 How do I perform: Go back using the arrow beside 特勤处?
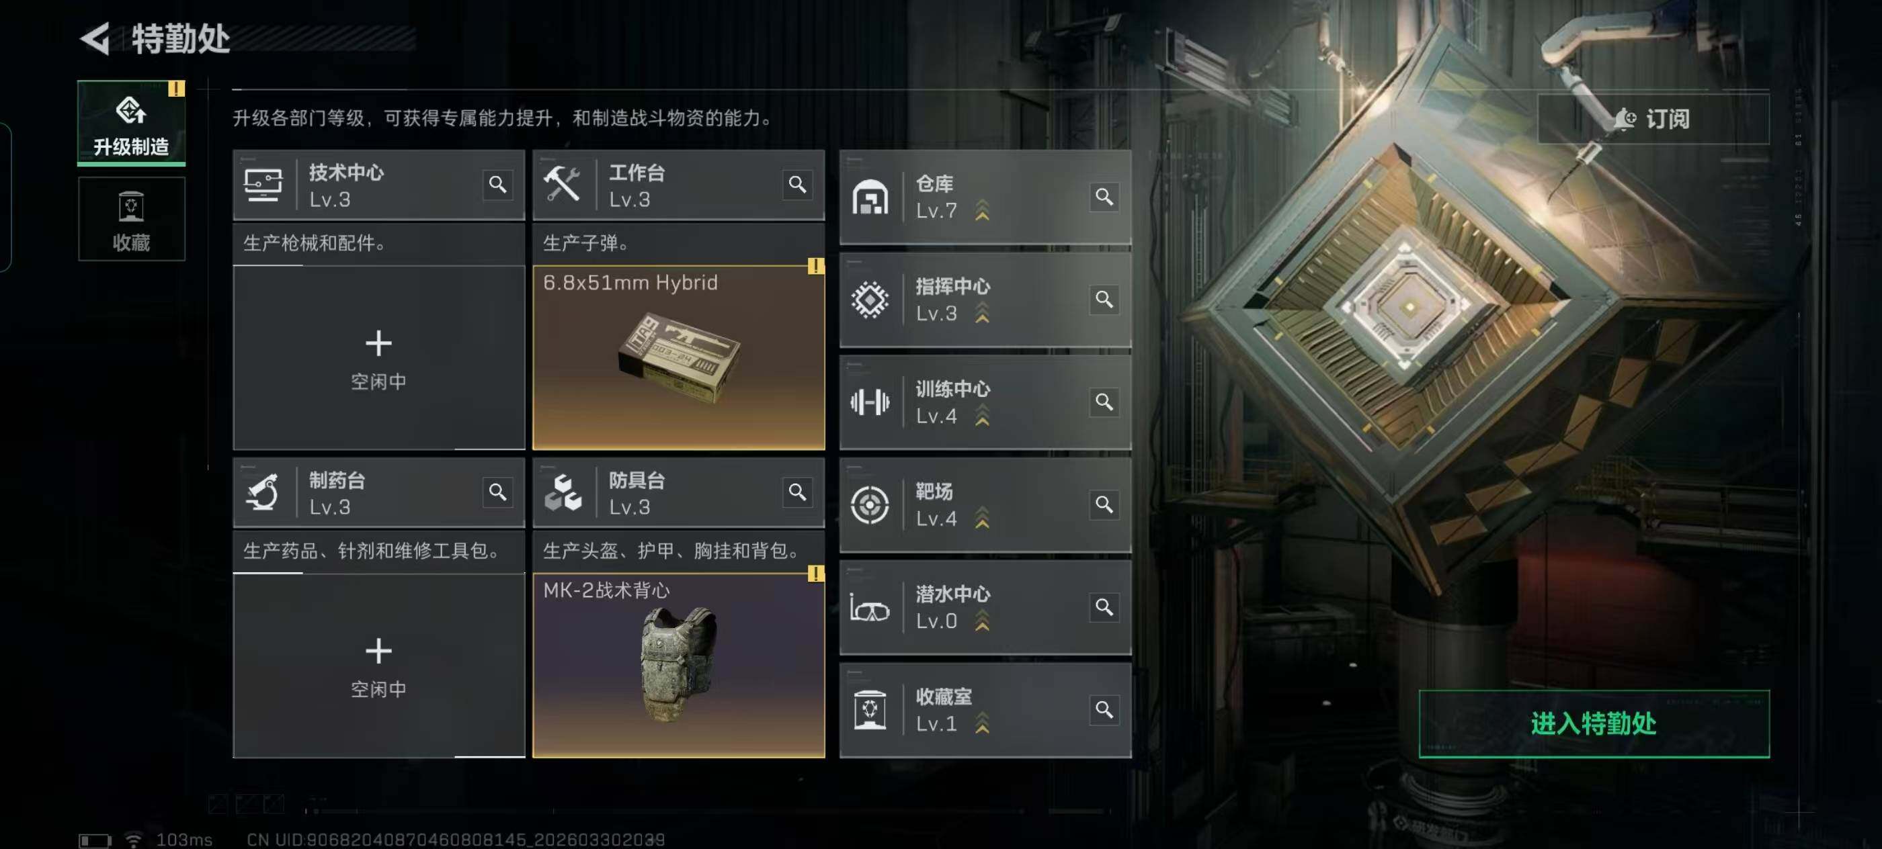coord(95,39)
